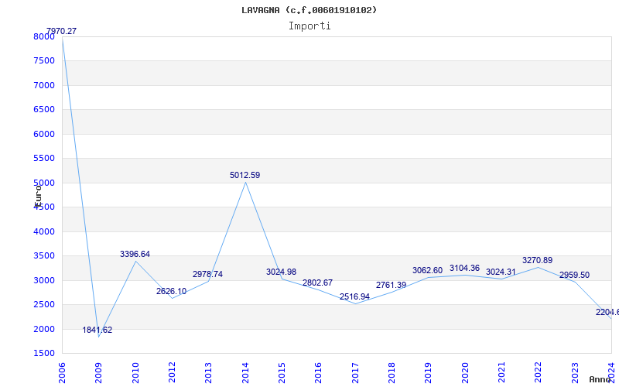The width and height of the screenshot is (619, 387).
Task: Click the 7000 y-axis tick label
Action: click(x=44, y=85)
